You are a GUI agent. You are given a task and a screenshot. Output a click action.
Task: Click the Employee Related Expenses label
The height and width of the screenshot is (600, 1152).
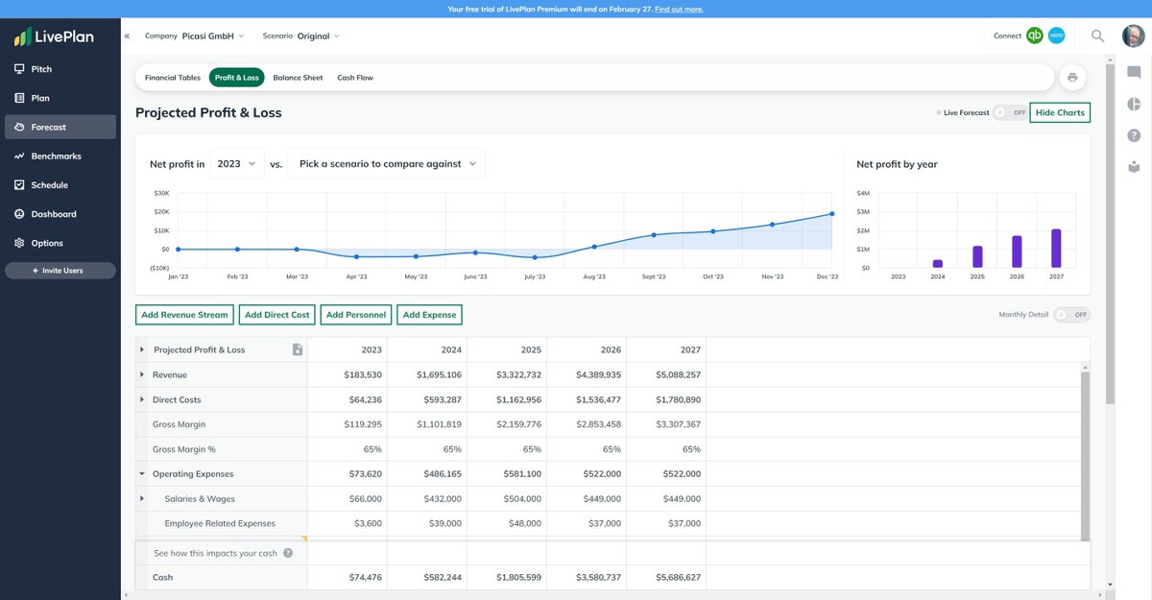click(220, 523)
